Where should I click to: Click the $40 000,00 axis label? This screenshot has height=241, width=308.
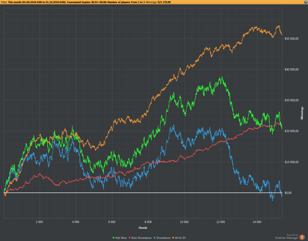click(291, 69)
